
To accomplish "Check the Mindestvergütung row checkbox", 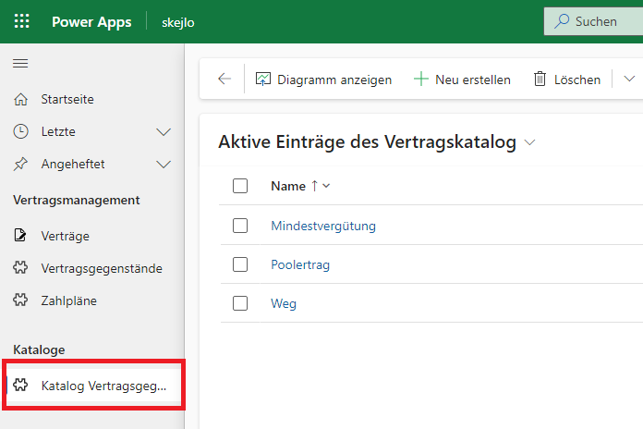I will coord(240,226).
